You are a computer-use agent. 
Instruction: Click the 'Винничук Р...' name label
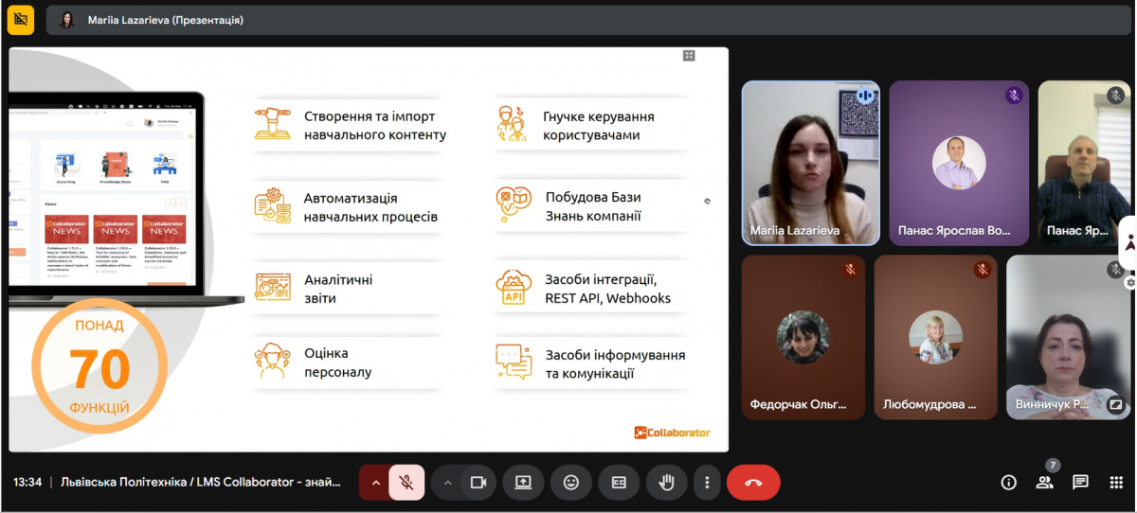1053,404
